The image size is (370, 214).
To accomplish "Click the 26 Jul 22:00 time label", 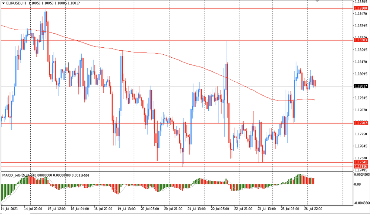I will 313,209.
